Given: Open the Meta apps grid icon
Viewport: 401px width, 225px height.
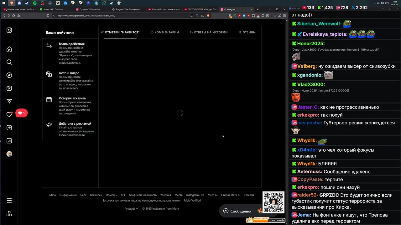Looking at the screenshot, I should 9,214.
